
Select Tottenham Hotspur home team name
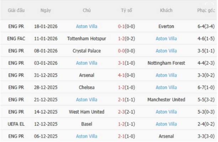click(86, 39)
